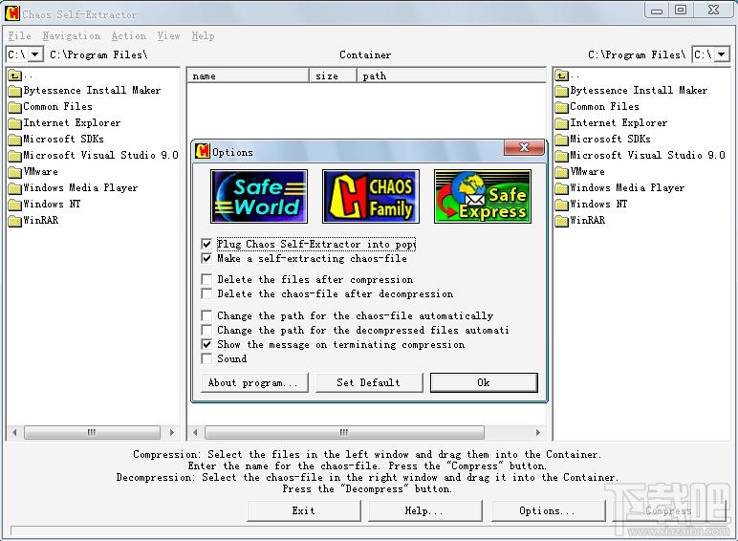Select Microsoft Visual Studio 9.0 folder icon, left pane
Image resolution: width=738 pixels, height=541 pixels.
point(15,155)
